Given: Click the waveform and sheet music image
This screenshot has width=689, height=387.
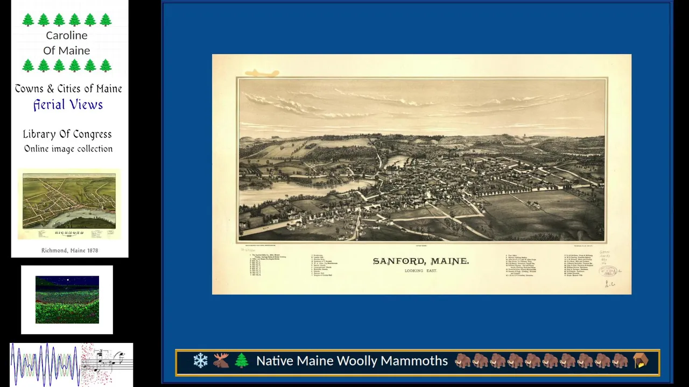Looking at the screenshot, I should tap(72, 364).
